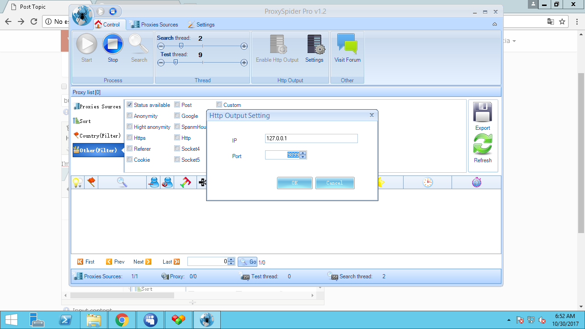Collapse the ribbon with the chevron
The image size is (585, 329).
tap(495, 24)
